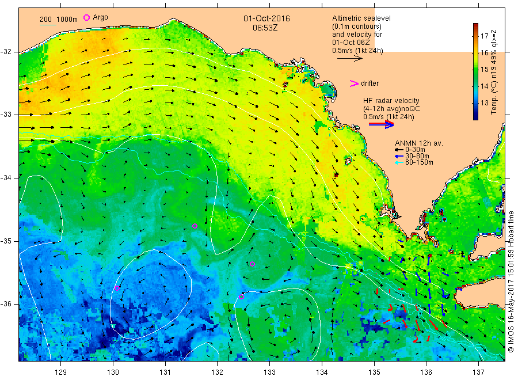
Task: Click the 131 longitude axis label
Action: coord(165,373)
